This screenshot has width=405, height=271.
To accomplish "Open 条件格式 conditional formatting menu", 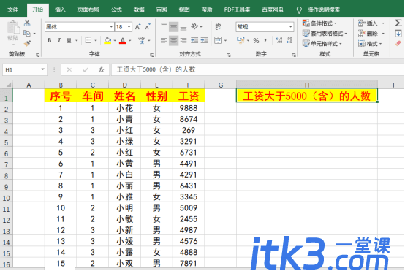I will (x=319, y=23).
